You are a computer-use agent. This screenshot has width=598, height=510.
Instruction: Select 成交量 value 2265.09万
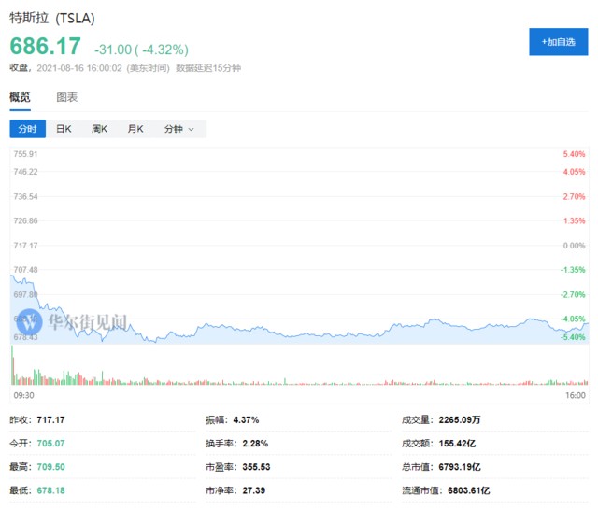[x=459, y=419]
